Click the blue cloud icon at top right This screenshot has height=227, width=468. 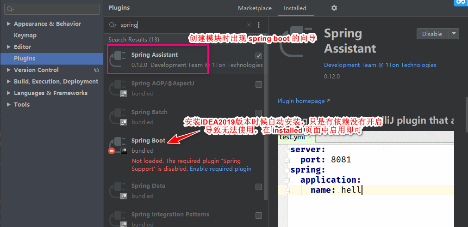pyautogui.click(x=461, y=3)
